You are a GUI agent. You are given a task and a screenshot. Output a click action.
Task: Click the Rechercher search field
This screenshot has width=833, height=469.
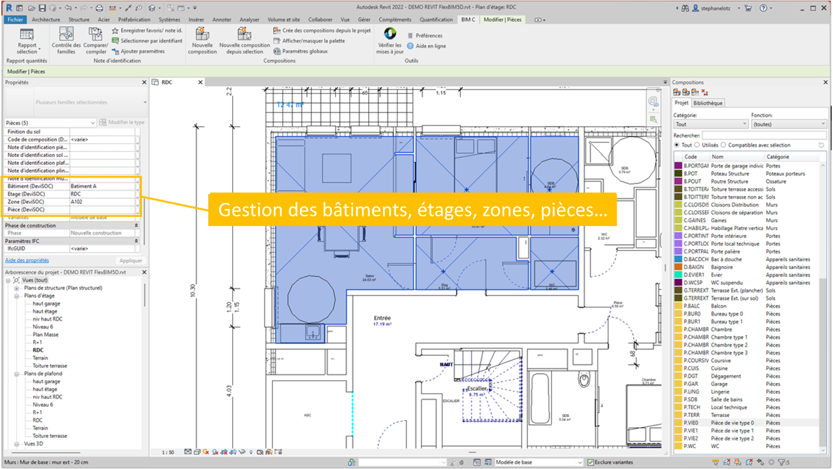[x=765, y=136]
